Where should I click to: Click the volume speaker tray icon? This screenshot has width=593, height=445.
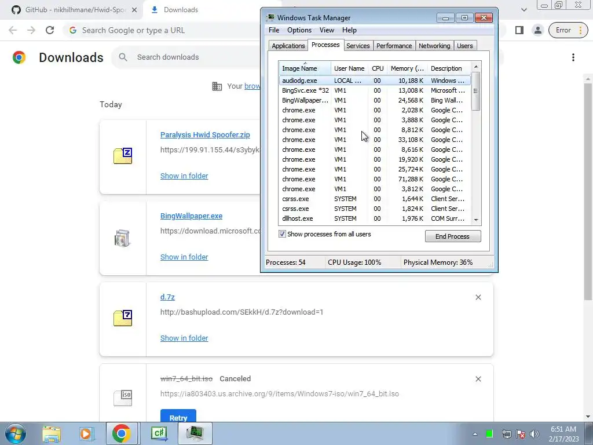pos(535,434)
